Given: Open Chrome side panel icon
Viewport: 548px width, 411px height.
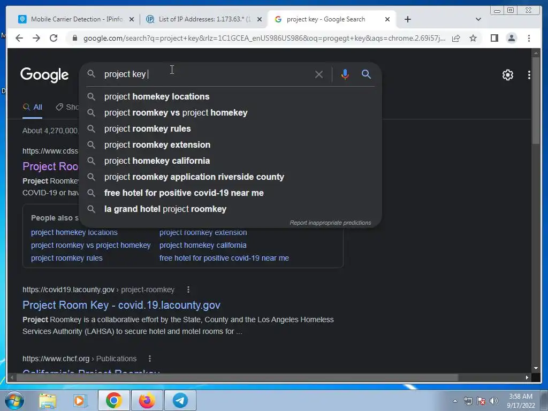Looking at the screenshot, I should pyautogui.click(x=494, y=38).
